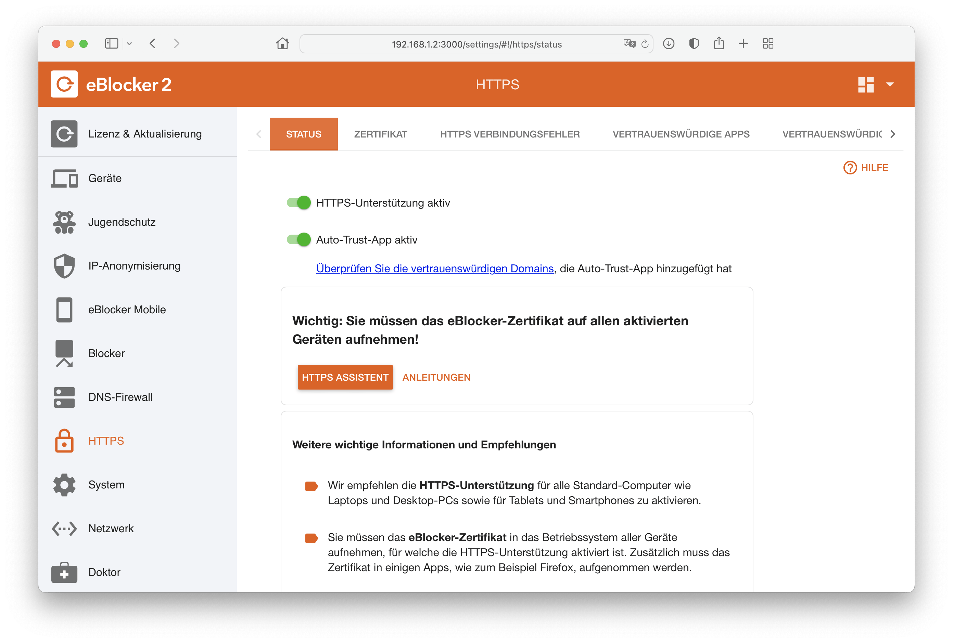This screenshot has height=643, width=953.
Task: Click the DNS-Firewall server icon
Action: [x=64, y=397]
